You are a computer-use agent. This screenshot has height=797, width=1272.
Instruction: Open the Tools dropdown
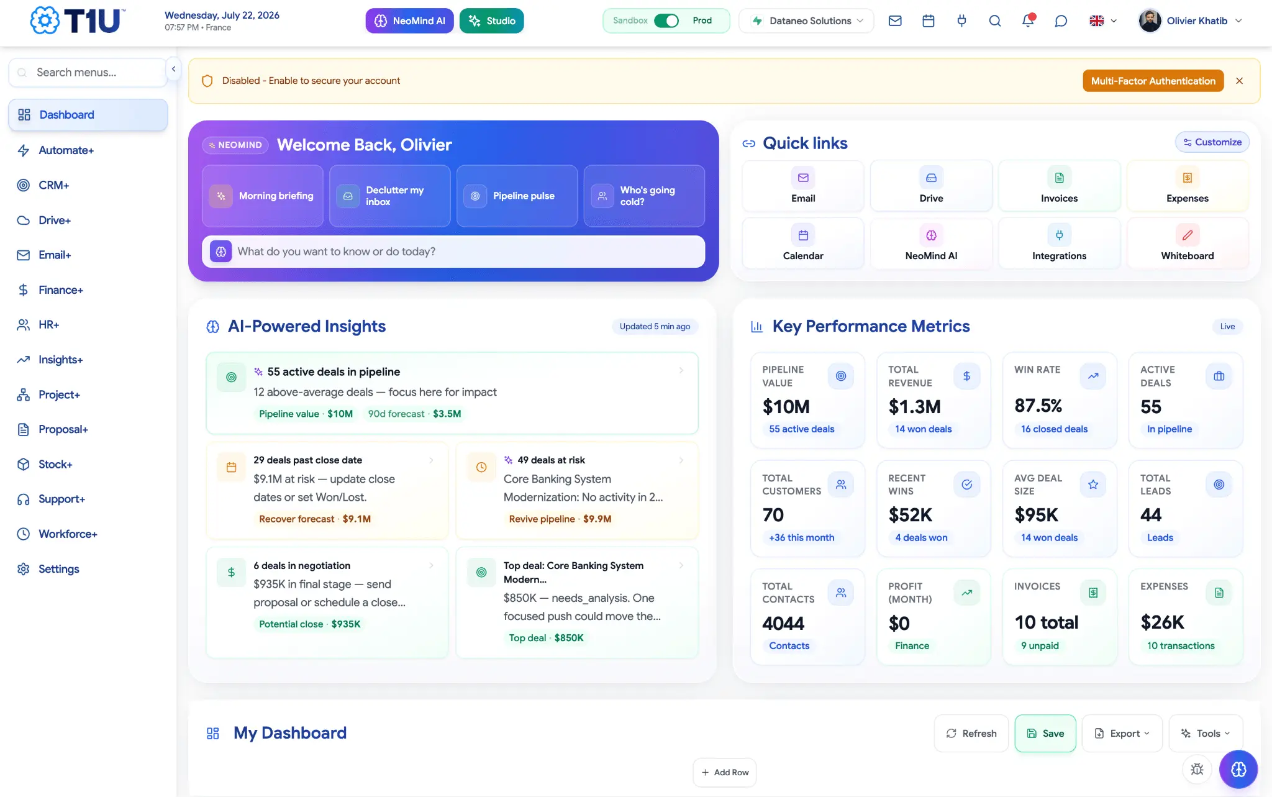click(x=1206, y=734)
